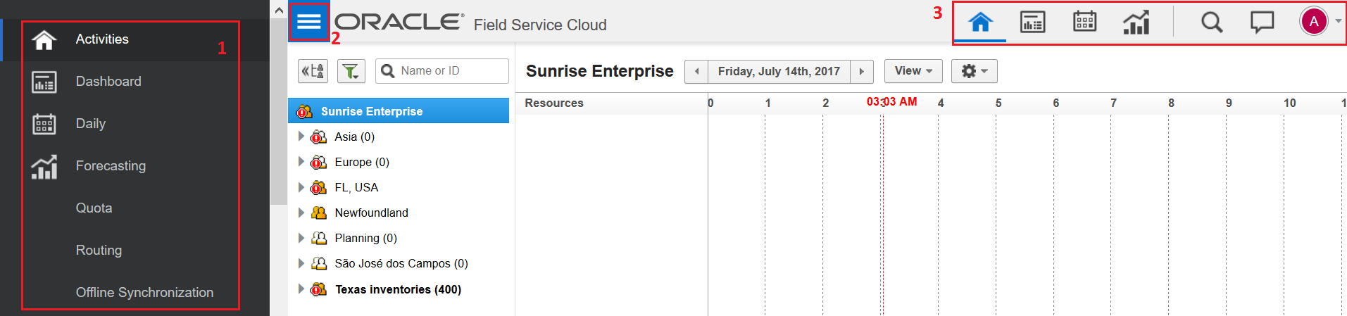
Task: Open the Dashboard icon in top bar
Action: pos(1032,23)
